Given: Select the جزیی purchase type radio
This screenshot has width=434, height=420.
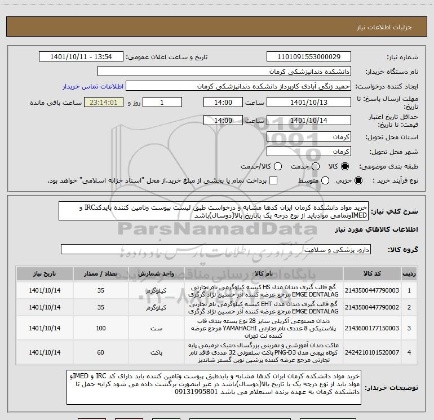Looking at the screenshot, I should click(358, 180).
